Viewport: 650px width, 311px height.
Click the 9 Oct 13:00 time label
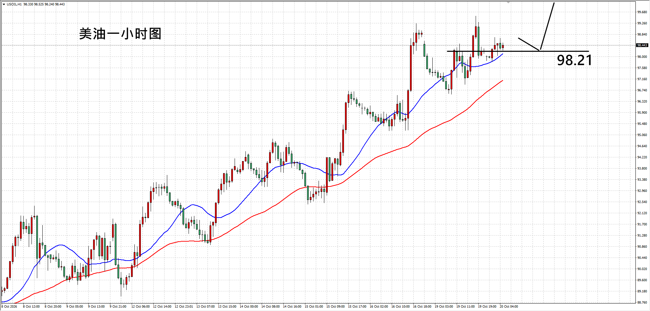96,307
